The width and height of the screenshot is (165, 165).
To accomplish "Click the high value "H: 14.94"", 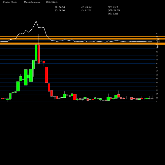I will [x=86, y=7].
